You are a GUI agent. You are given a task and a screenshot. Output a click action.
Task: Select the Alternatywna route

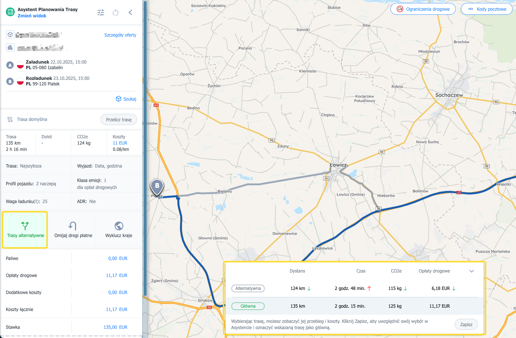tap(248, 288)
